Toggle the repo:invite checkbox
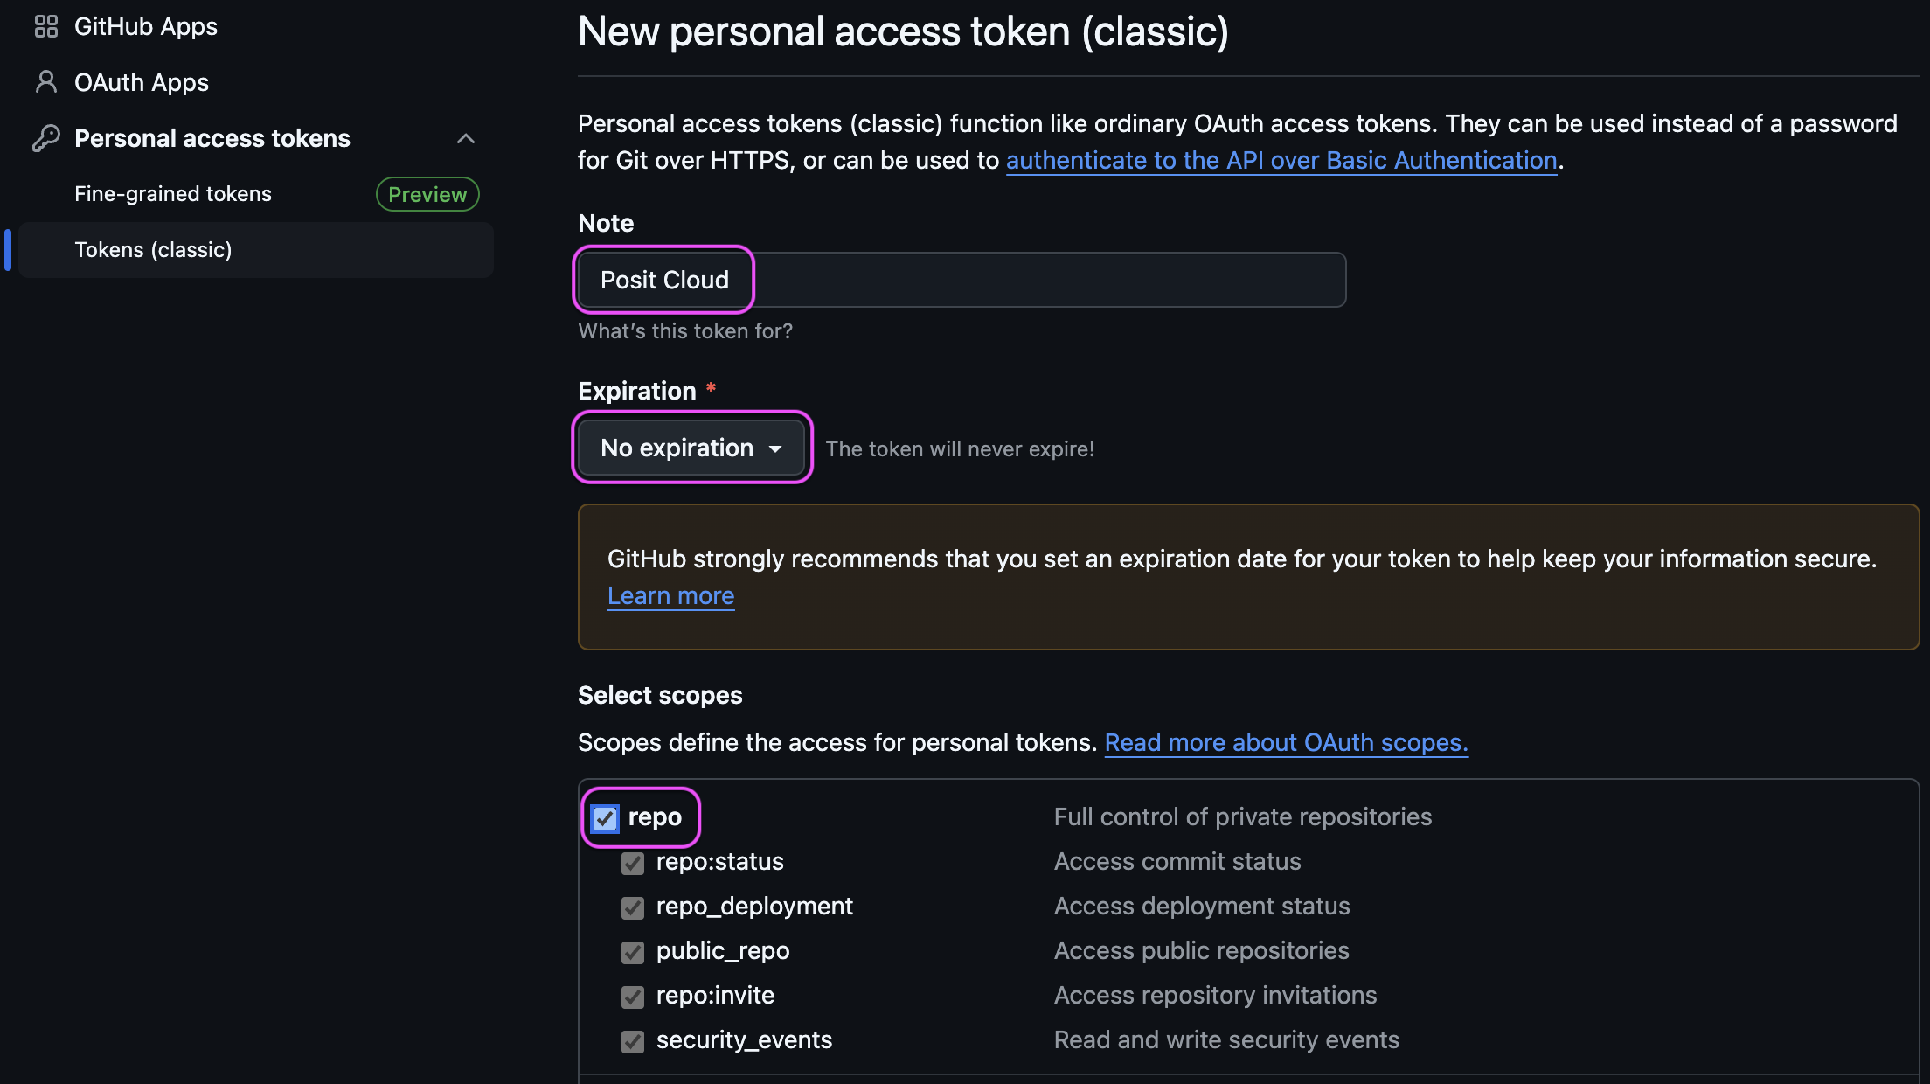The height and width of the screenshot is (1084, 1930). (633, 997)
